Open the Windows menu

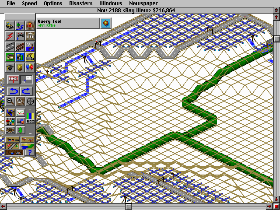tap(111, 3)
